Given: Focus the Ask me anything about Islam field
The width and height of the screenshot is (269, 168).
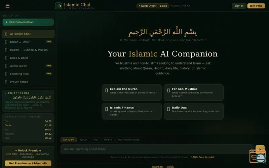Looking at the screenshot, I should [157, 149].
